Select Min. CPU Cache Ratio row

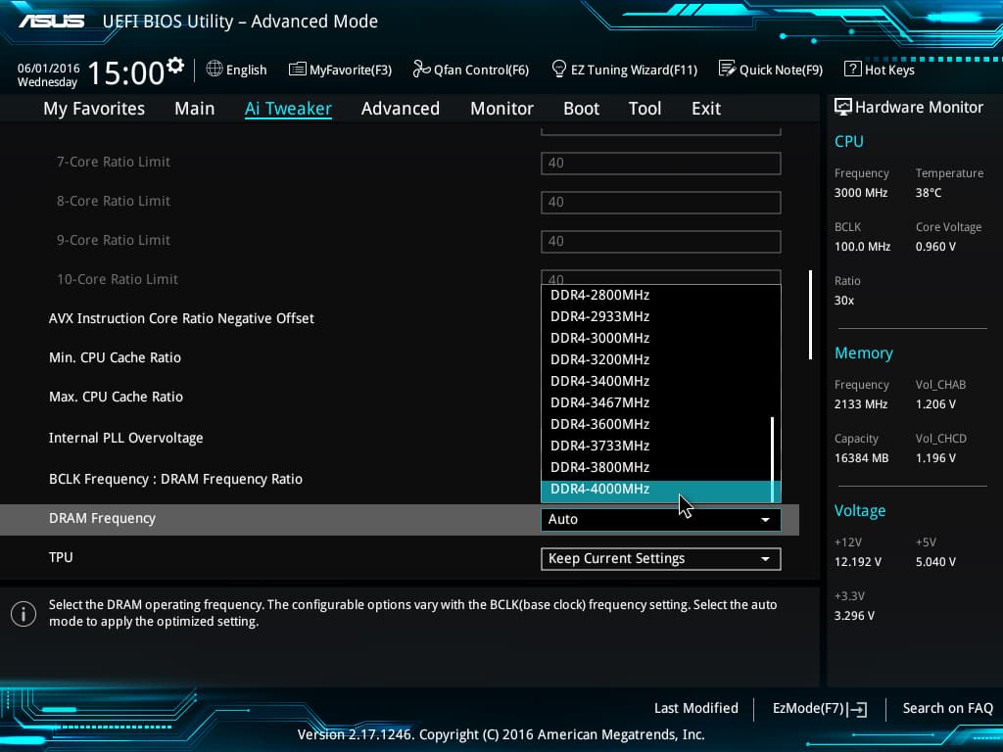pyautogui.click(x=116, y=357)
